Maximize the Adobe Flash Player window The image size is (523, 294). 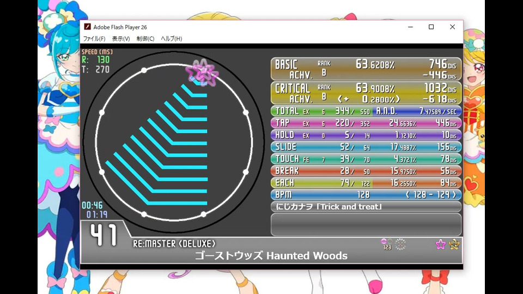(x=431, y=27)
